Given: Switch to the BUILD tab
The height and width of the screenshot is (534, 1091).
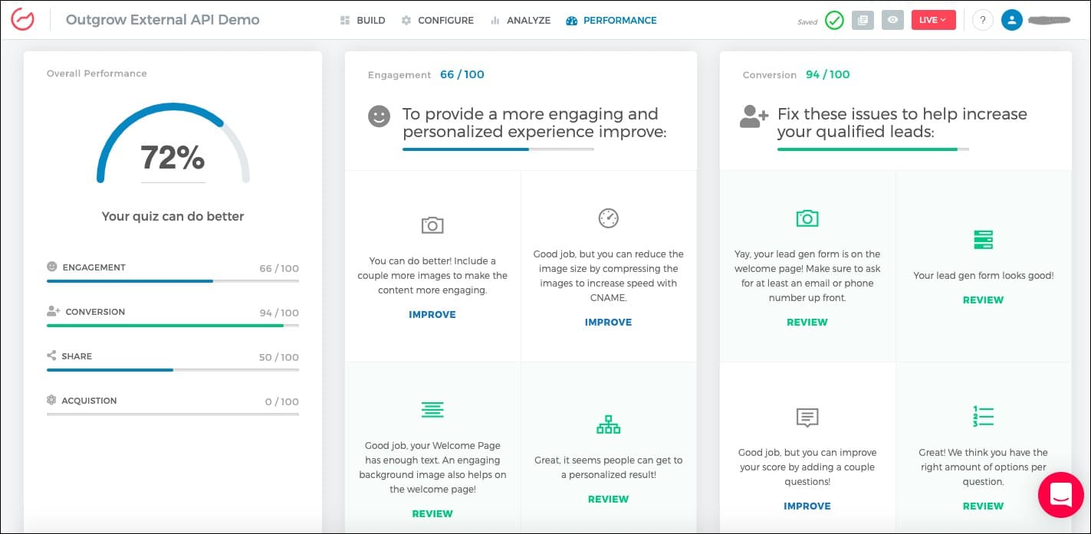Looking at the screenshot, I should pyautogui.click(x=363, y=20).
